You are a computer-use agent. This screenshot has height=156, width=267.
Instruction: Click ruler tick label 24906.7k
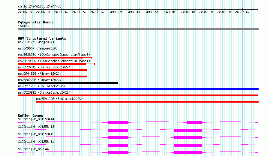pyautogui.click(x=115, y=12)
